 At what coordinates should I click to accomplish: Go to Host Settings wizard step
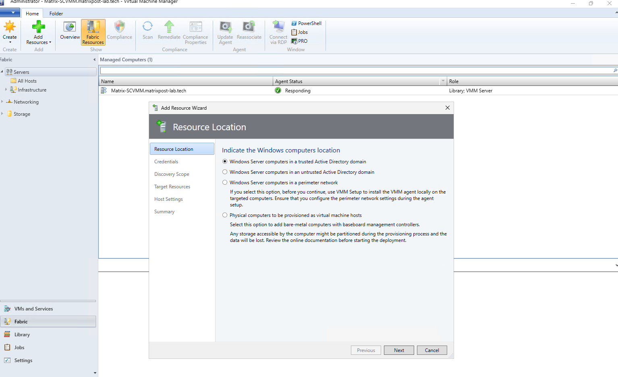[x=168, y=199]
